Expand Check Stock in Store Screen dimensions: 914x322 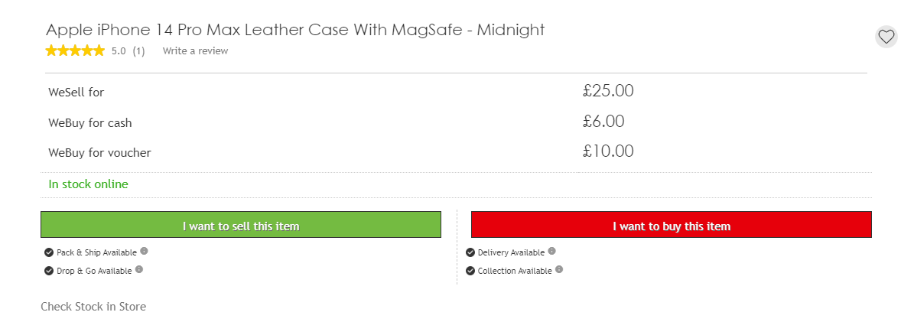coord(93,306)
